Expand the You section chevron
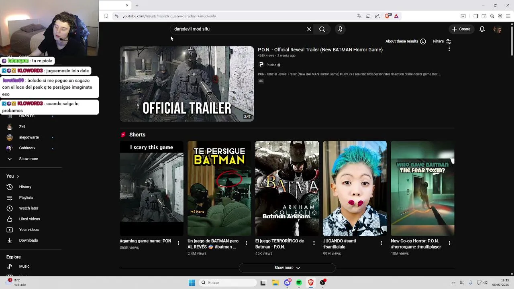This screenshot has width=514, height=289. (18, 176)
